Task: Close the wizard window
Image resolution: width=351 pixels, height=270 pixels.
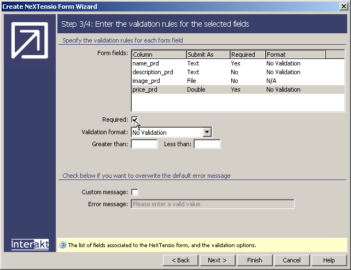Action: coord(343,6)
